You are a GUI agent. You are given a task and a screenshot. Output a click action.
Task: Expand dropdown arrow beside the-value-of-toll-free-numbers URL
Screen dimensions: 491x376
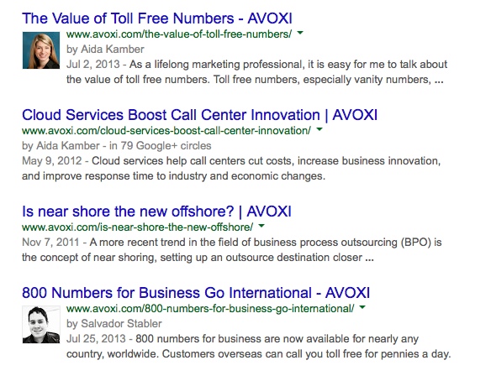coord(300,33)
